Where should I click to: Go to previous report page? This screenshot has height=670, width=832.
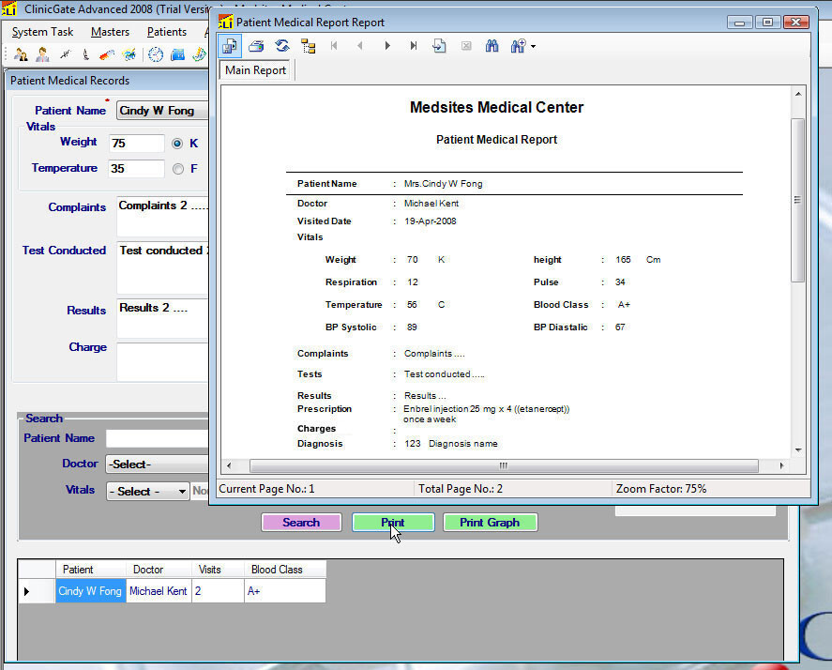tap(360, 46)
